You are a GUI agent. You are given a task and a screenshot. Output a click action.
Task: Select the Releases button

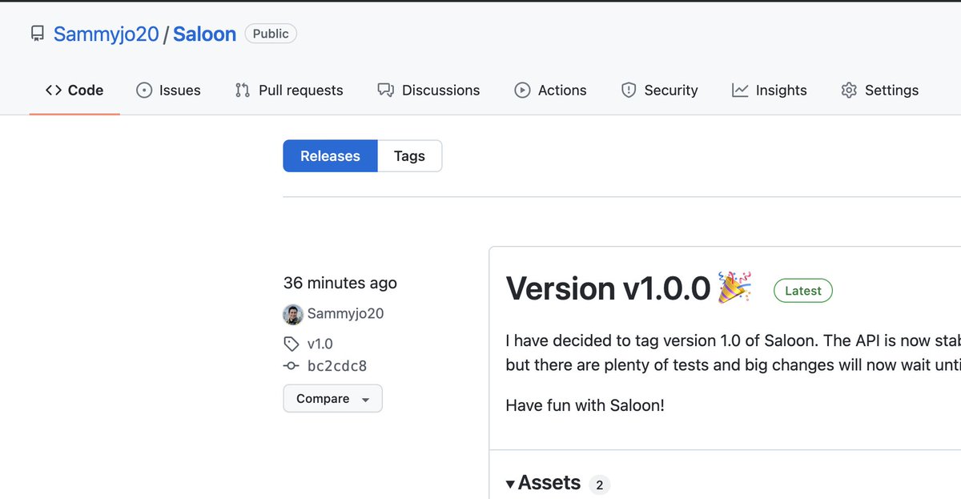pos(330,156)
